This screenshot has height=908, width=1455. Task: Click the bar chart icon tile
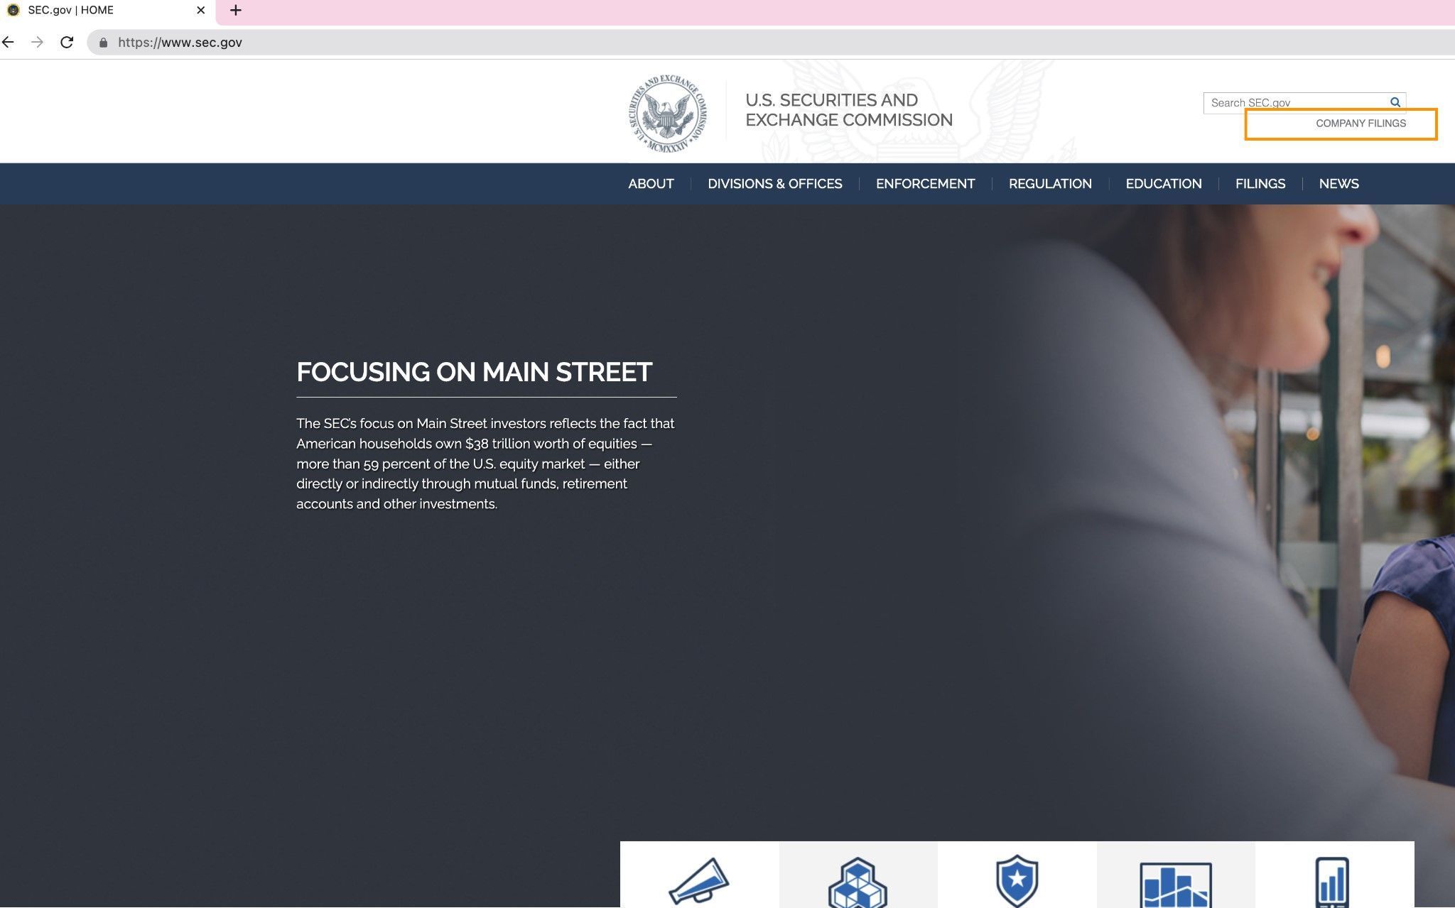click(1175, 883)
